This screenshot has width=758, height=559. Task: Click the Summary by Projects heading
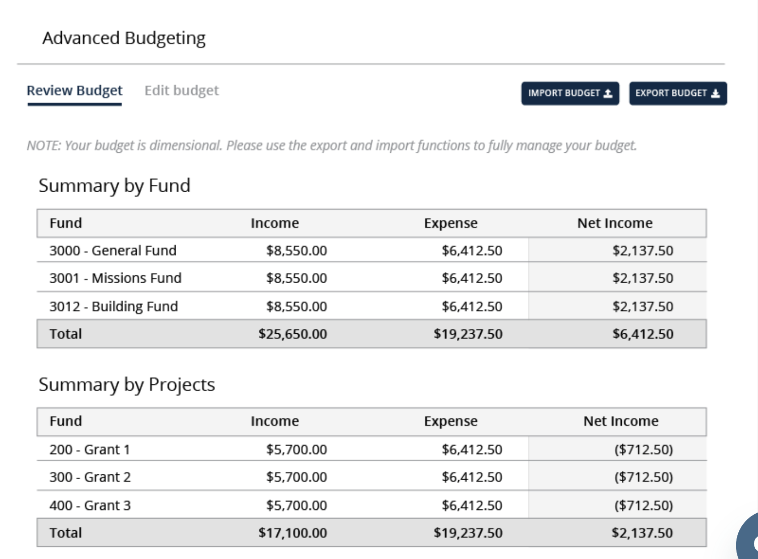click(x=127, y=385)
